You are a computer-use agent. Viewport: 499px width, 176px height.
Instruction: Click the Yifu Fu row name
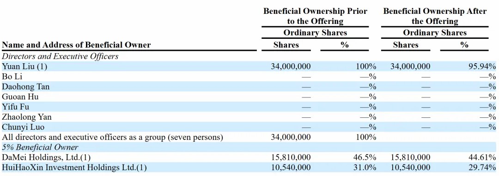[x=16, y=107]
